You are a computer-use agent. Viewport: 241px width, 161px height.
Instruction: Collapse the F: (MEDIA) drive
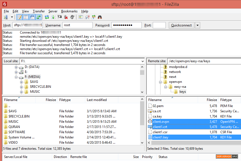16,77
